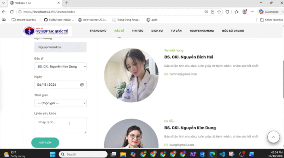284x158 pixels.
Task: Open view-source:127.0 bookmark
Action: pyautogui.click(x=93, y=20)
